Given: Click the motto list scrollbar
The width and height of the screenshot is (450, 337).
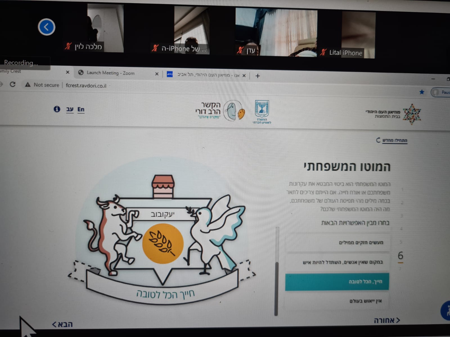Looking at the screenshot, I should click(x=276, y=288).
